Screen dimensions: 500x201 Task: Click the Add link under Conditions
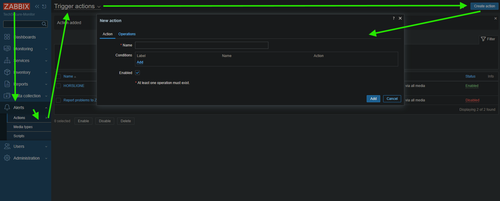pyautogui.click(x=140, y=62)
